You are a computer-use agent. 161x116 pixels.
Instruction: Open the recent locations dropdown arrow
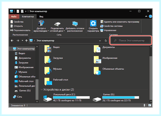[22, 40]
